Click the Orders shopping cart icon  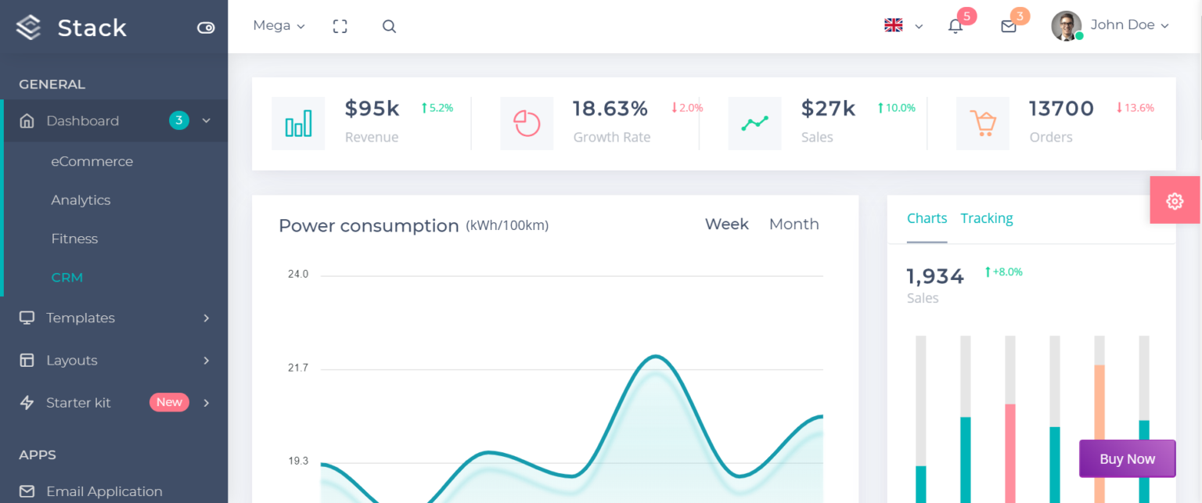[x=983, y=123]
